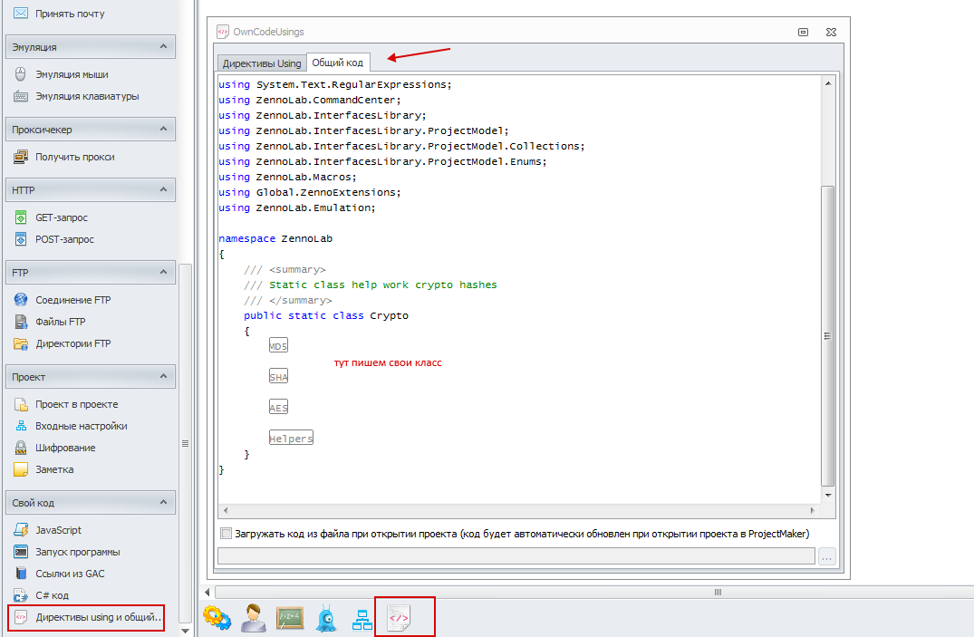
Task: Expand the collapsed SHA code region
Action: [278, 377]
